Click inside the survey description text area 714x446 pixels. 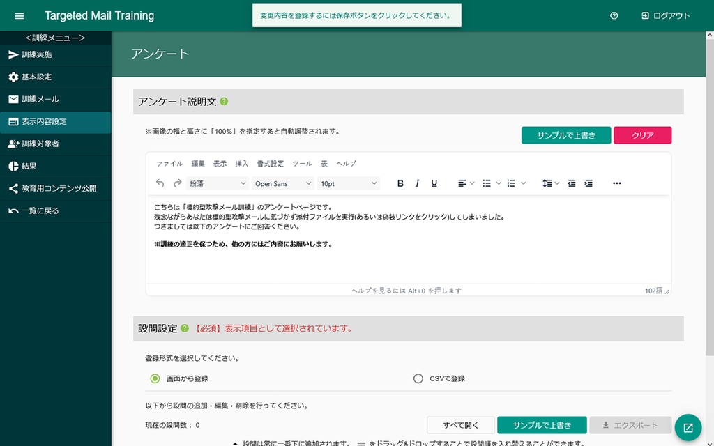(x=408, y=240)
